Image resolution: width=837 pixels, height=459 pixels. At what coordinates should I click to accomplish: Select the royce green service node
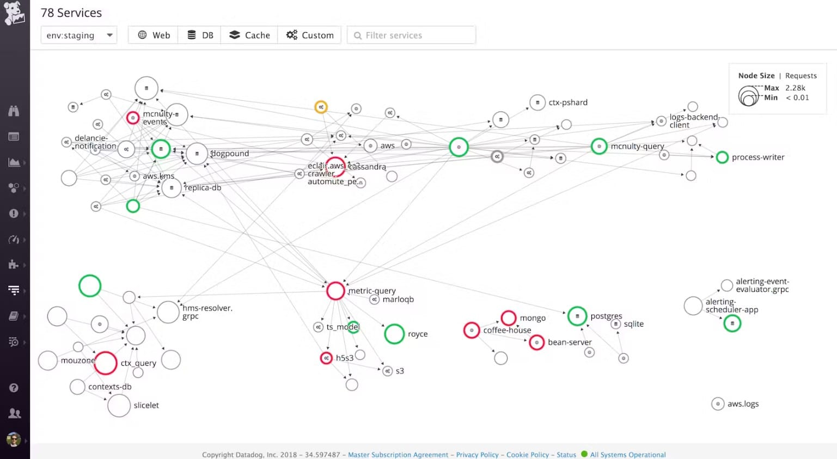[x=394, y=334]
